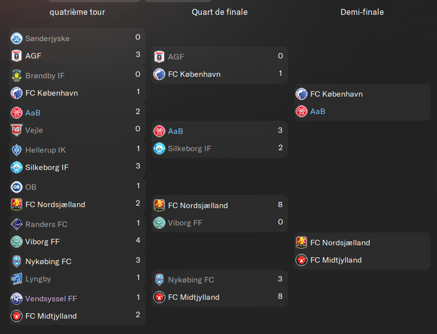The height and width of the screenshot is (334, 437).
Task: Select FC Nordsjælland in the Demi-finale
Action: pos(340,242)
